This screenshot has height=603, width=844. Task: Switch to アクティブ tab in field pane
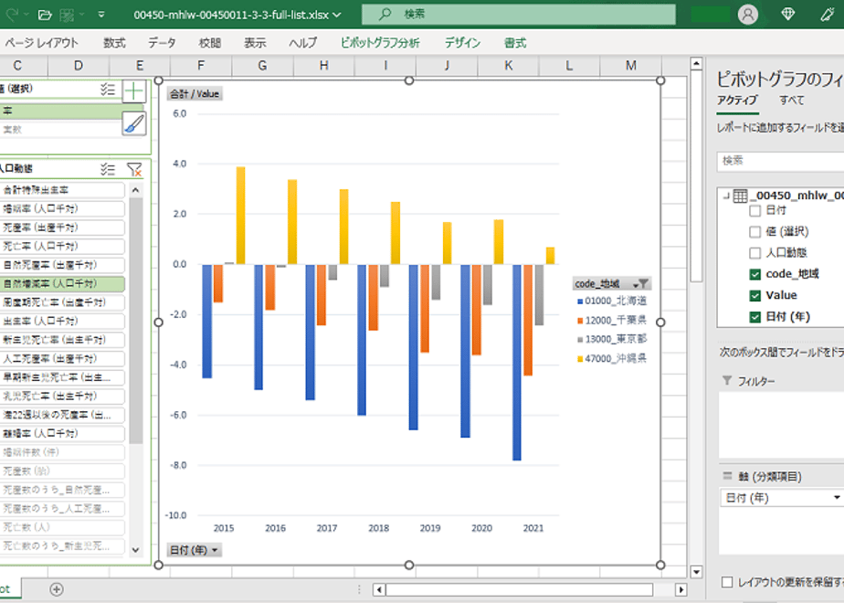737,100
